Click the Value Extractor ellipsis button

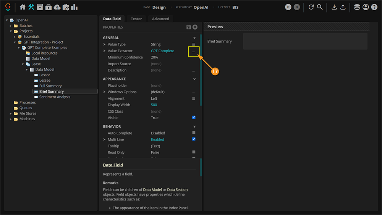coord(194,51)
